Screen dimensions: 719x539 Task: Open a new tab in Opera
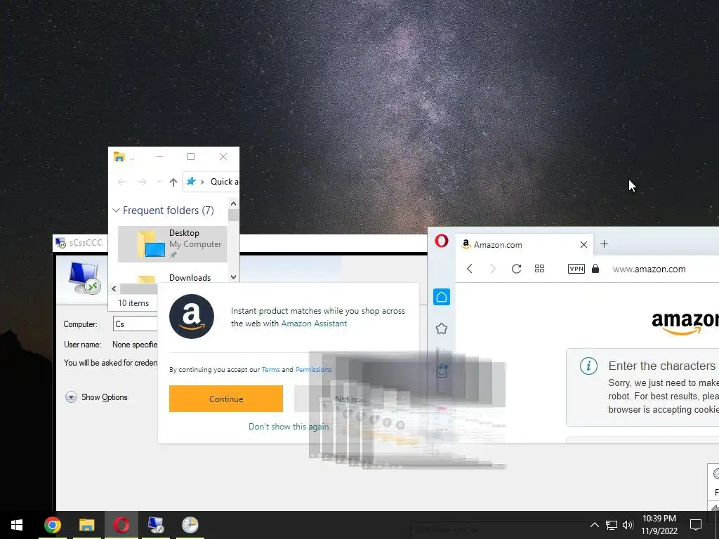pyautogui.click(x=604, y=244)
